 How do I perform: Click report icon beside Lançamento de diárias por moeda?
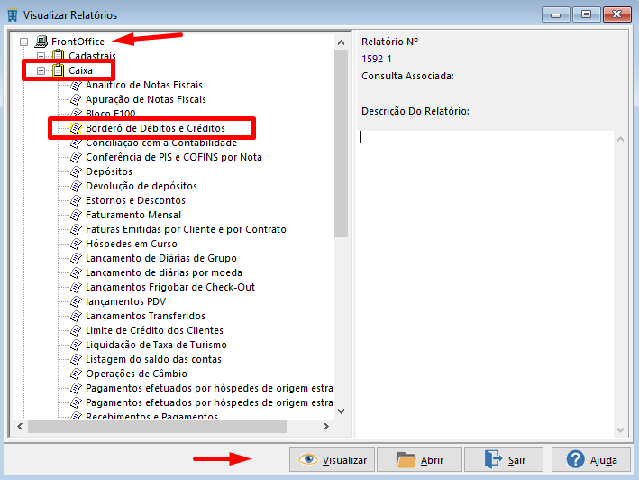(76, 272)
